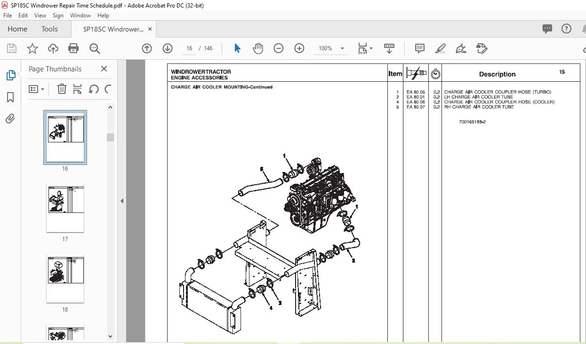Click "CHARGE AIR COOLER COUPLER HOSE (TURBO)" text
This screenshot has height=344, width=586.
[498, 92]
